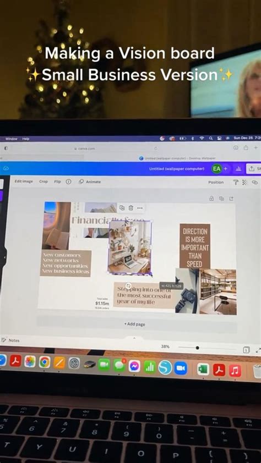Click the Add page icon above canvas

point(231,199)
